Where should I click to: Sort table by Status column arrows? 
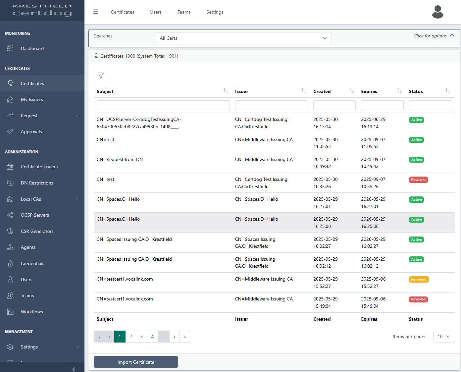click(x=448, y=91)
